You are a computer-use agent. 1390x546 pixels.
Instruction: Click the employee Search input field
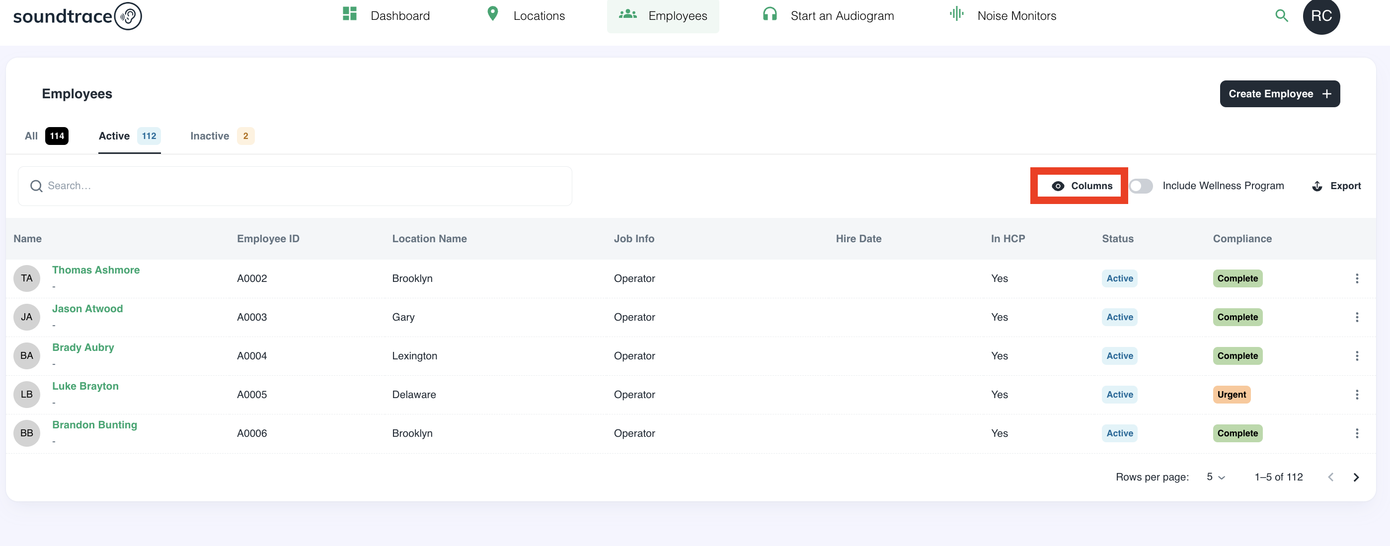point(295,186)
